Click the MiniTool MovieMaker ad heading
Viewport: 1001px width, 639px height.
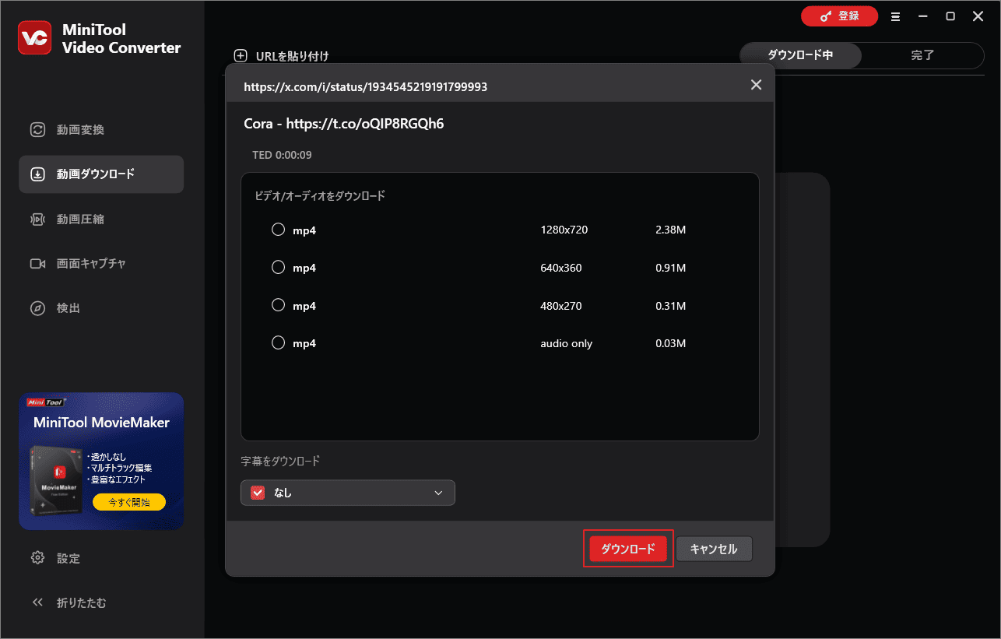point(101,423)
